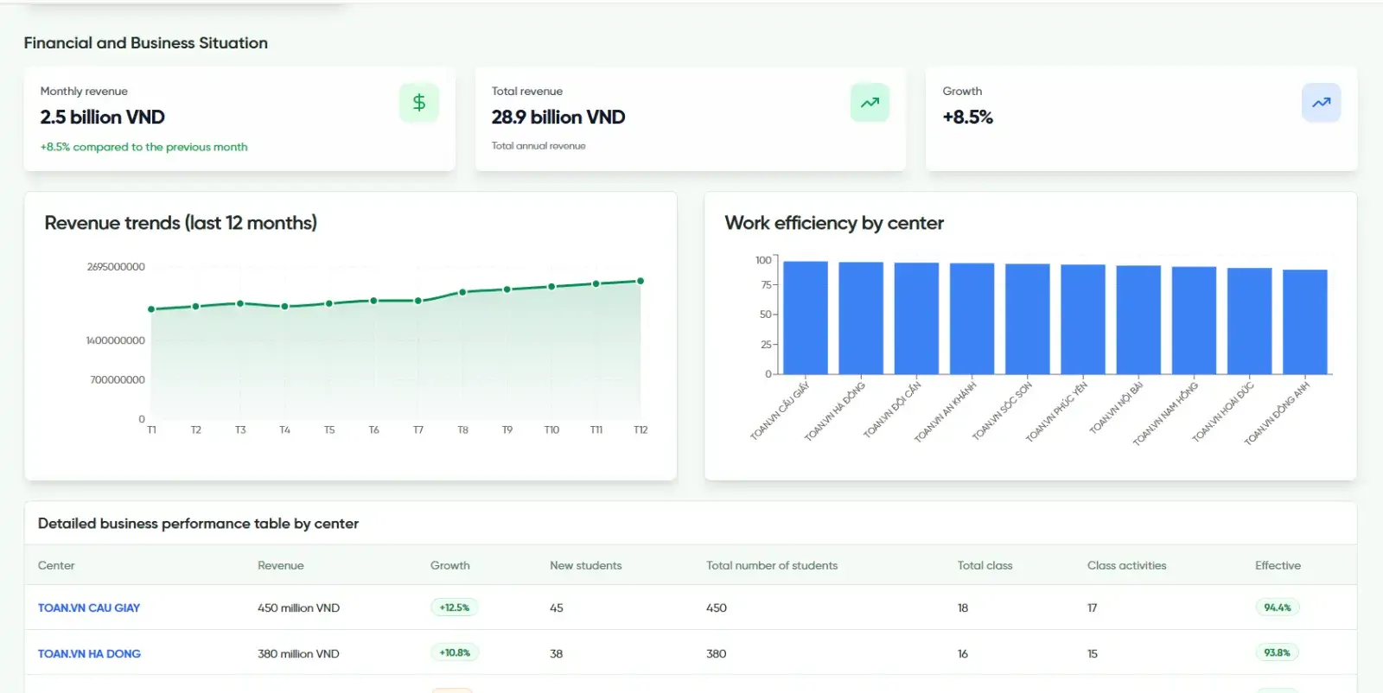Select the T3 data point on revenue trend line

[x=240, y=303]
